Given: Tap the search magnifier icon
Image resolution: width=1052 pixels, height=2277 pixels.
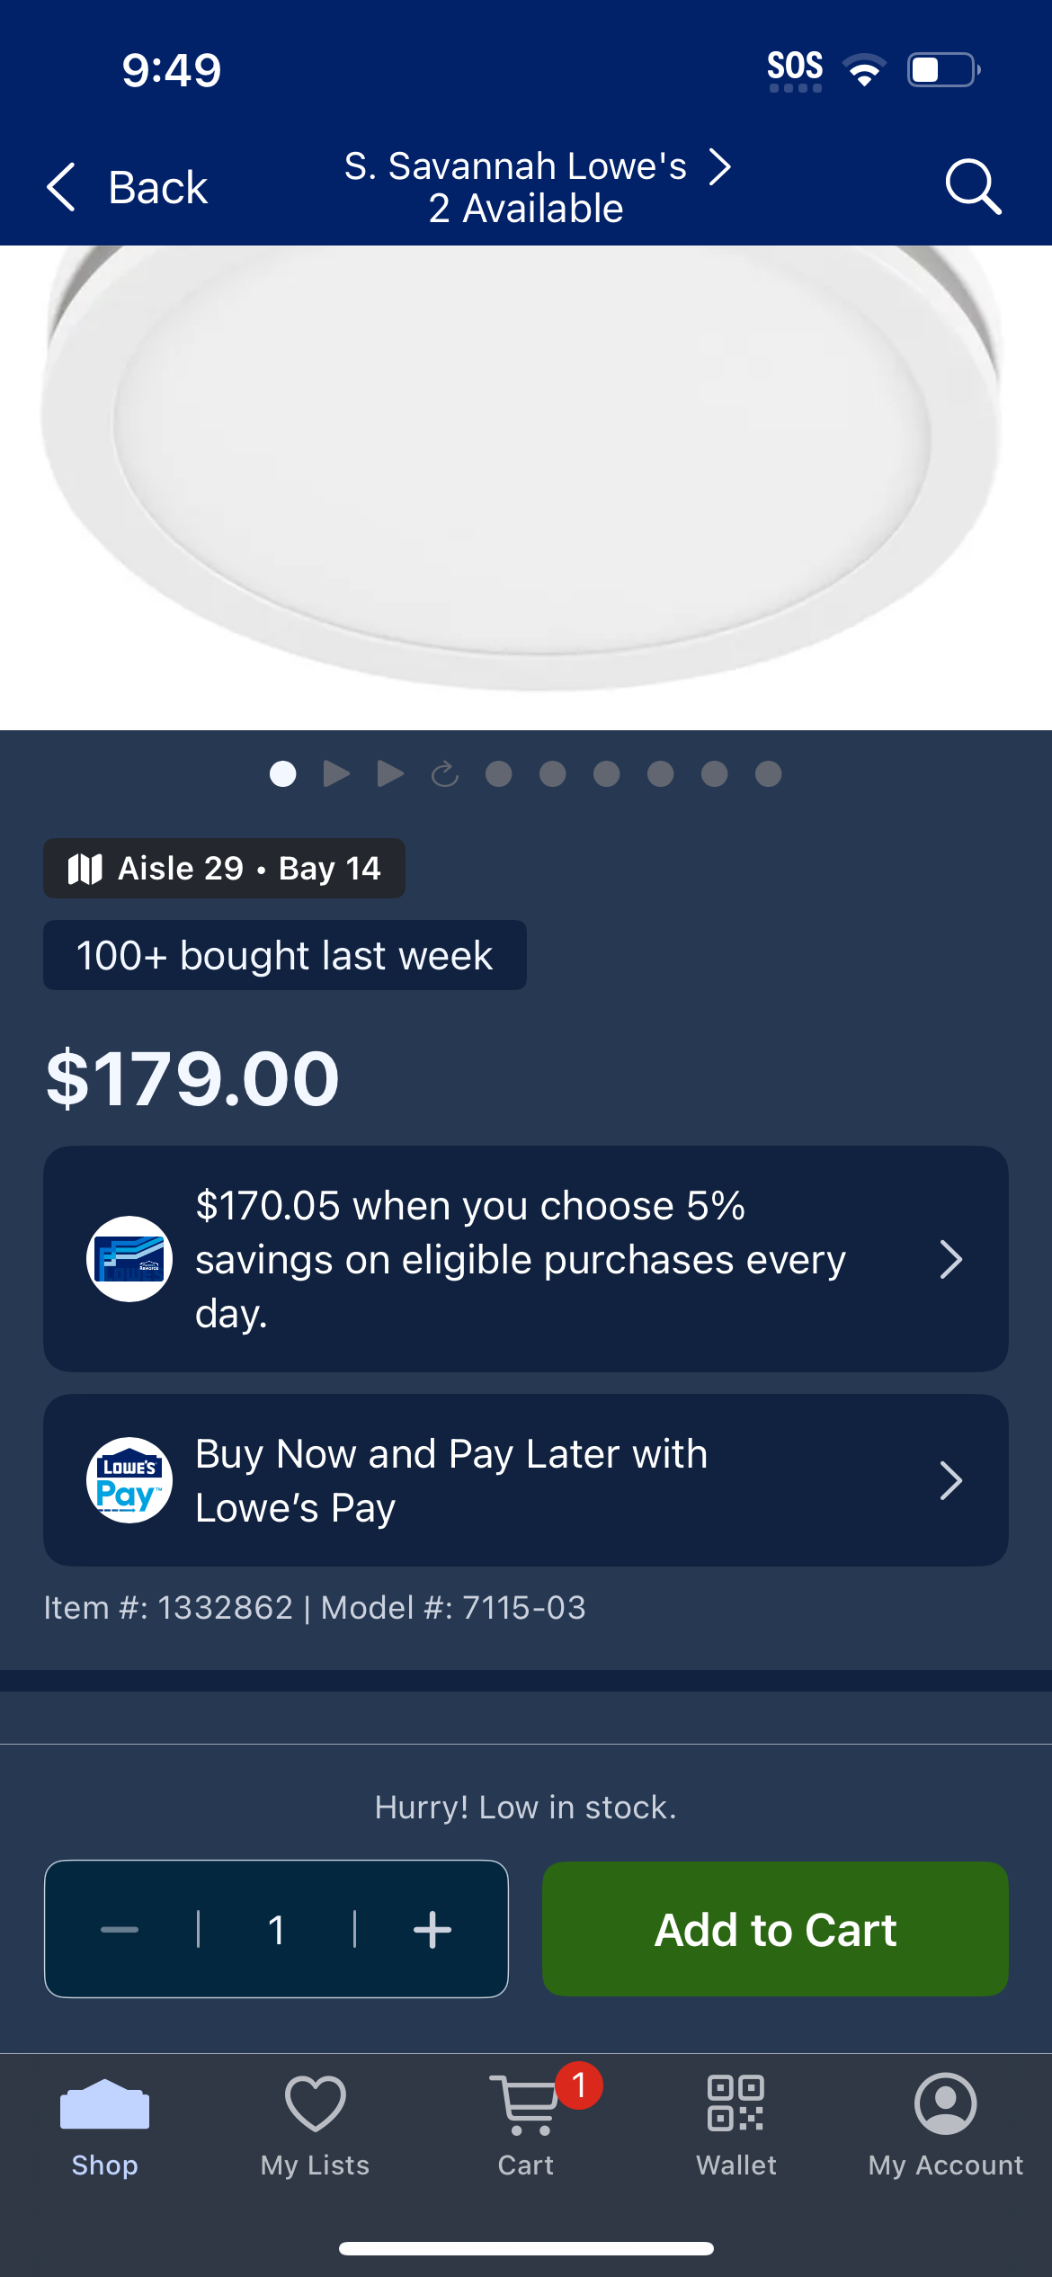Looking at the screenshot, I should click(x=973, y=186).
